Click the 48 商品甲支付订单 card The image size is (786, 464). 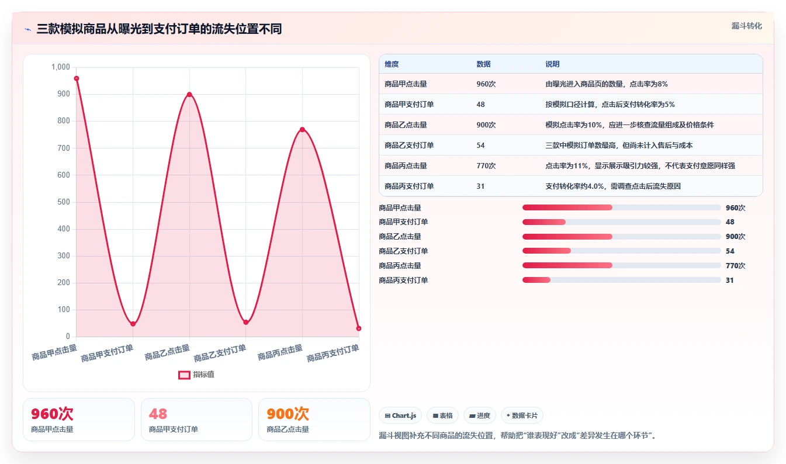196,420
